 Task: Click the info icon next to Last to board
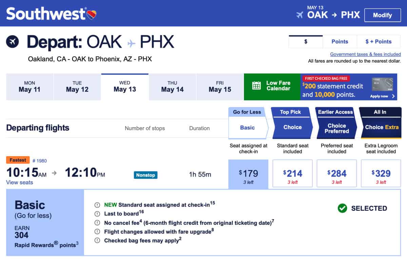[x=97, y=214]
